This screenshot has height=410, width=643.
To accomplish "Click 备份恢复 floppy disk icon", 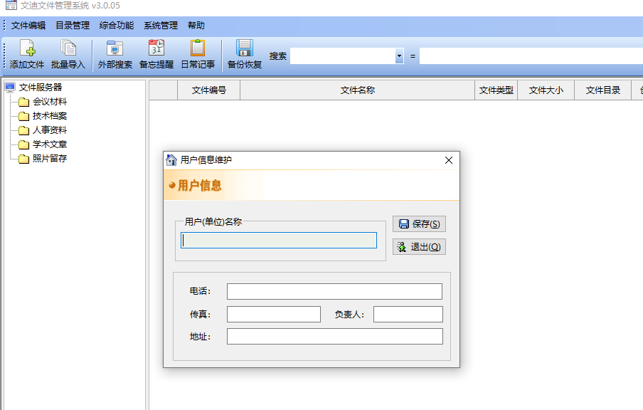I will coord(245,48).
